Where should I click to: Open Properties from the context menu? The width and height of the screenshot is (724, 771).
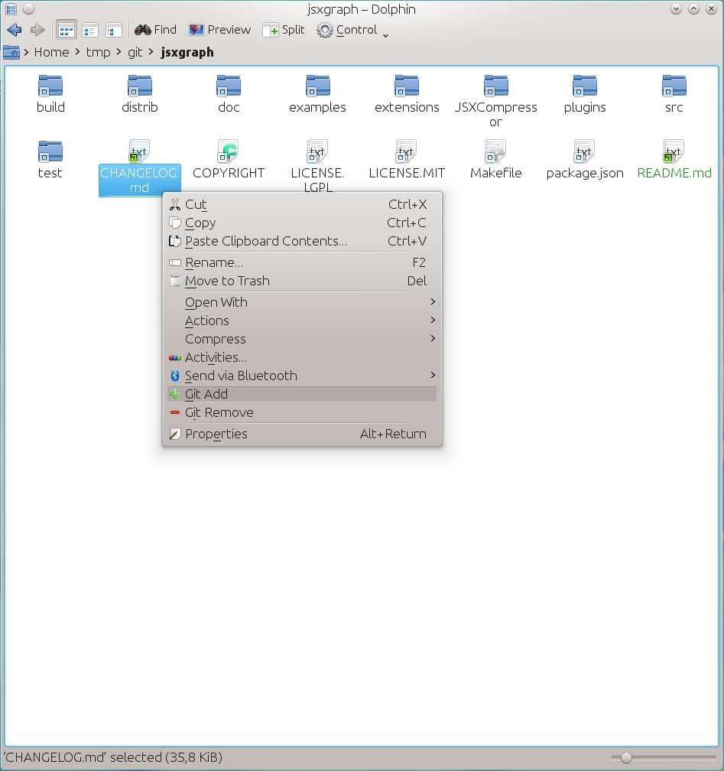point(302,434)
